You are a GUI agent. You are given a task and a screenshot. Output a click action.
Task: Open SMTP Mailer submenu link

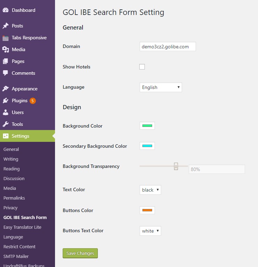pos(16,256)
